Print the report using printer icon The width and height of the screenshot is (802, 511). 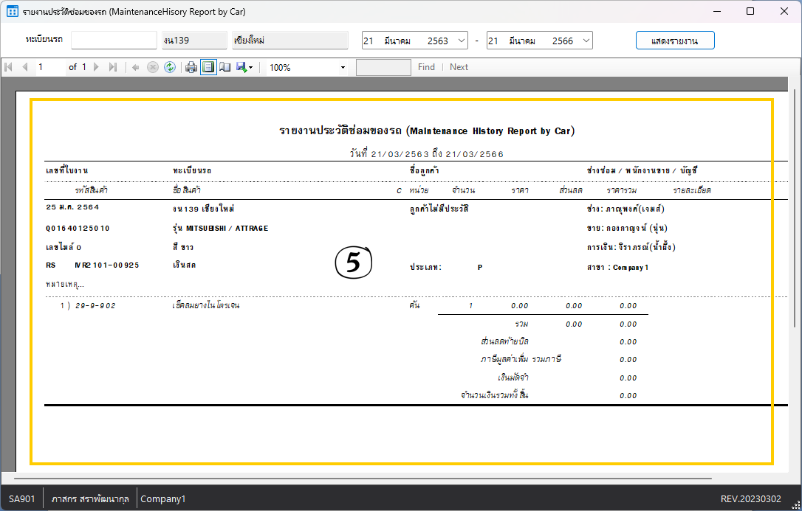tap(191, 67)
